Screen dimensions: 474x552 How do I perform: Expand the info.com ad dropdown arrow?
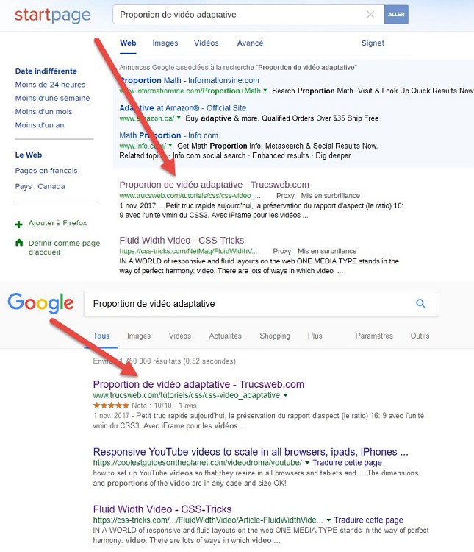coord(170,146)
